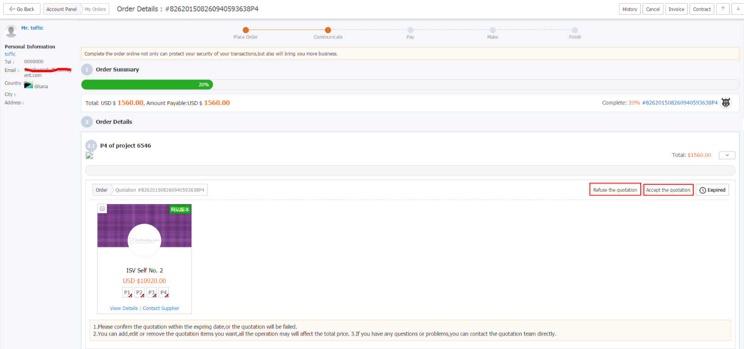Expand the Total $1560.00 dropdown arrow

727,155
